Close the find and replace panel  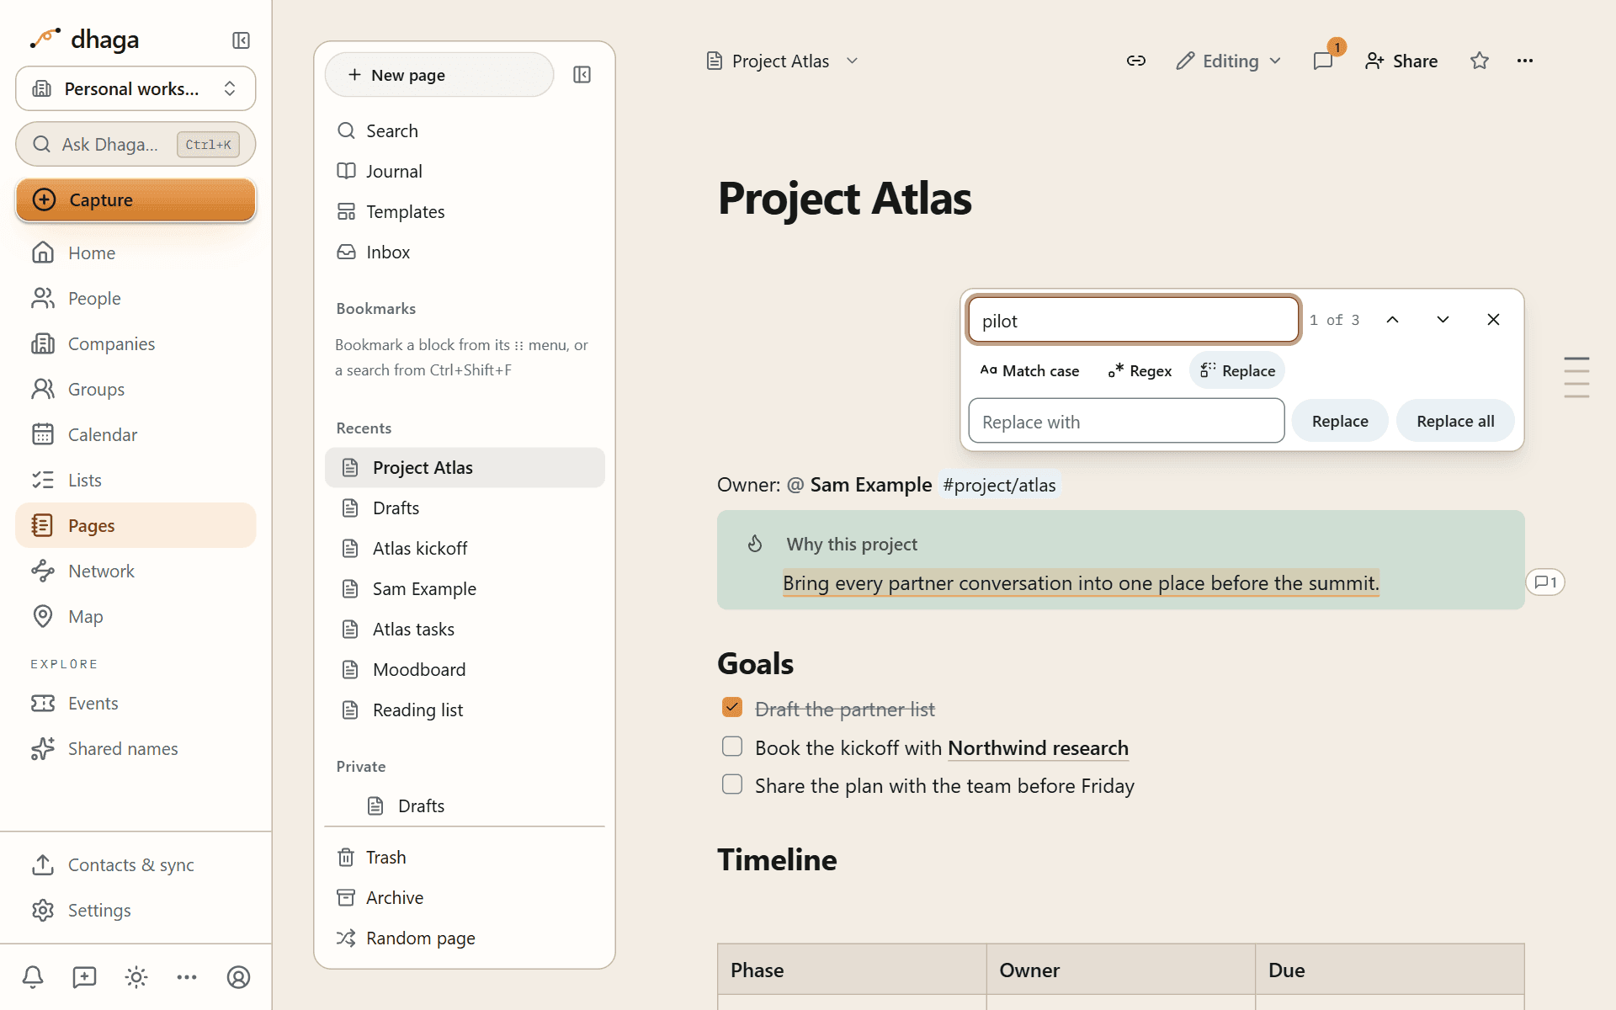(x=1493, y=320)
